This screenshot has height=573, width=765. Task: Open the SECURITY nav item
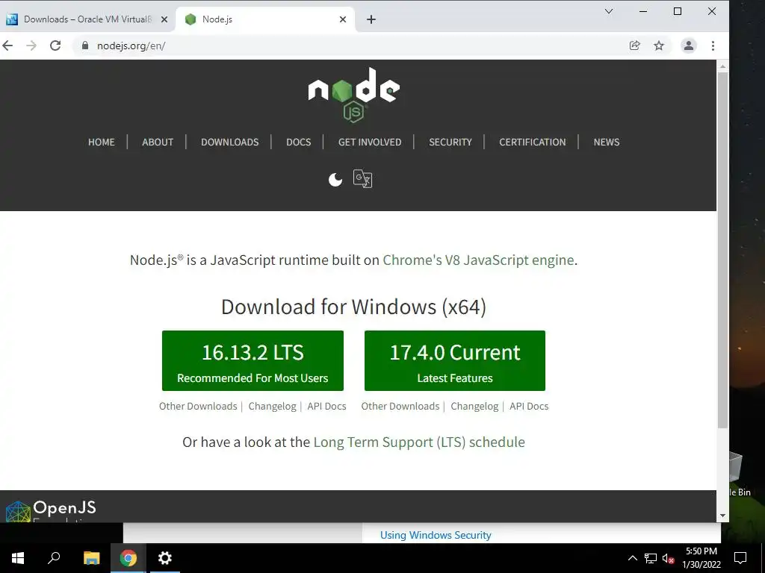tap(450, 143)
